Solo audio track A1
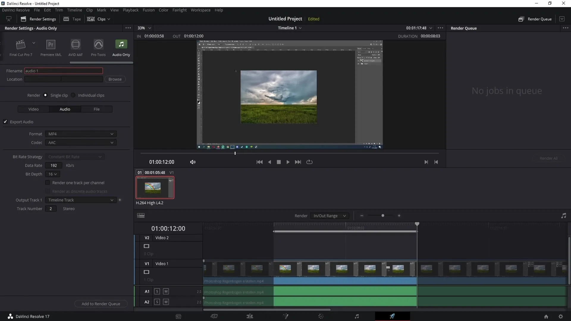 [x=157, y=292]
